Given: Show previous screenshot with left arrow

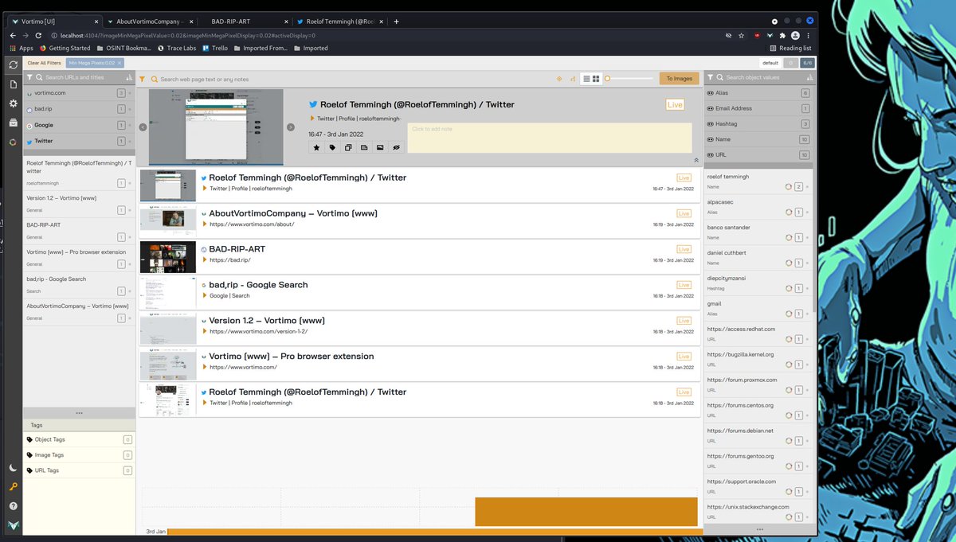Looking at the screenshot, I should [143, 127].
